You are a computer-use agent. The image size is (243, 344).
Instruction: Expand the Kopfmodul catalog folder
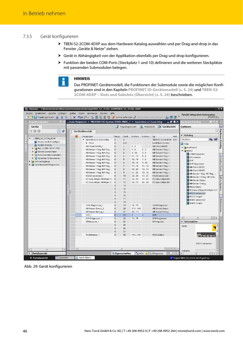click(x=182, y=148)
